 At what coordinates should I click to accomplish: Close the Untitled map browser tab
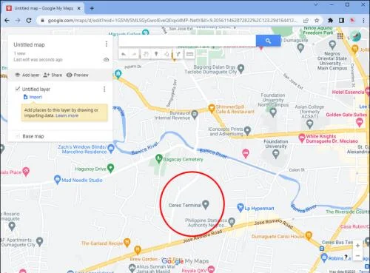79,8
